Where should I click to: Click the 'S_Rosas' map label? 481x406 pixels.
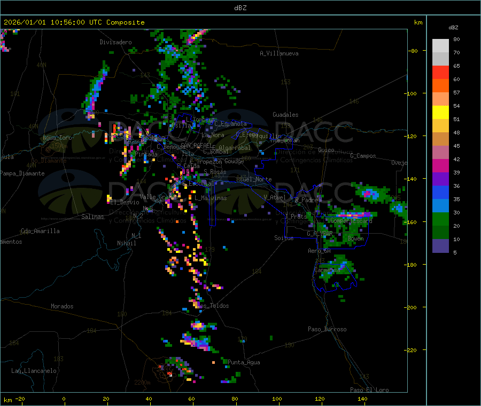tap(215, 172)
